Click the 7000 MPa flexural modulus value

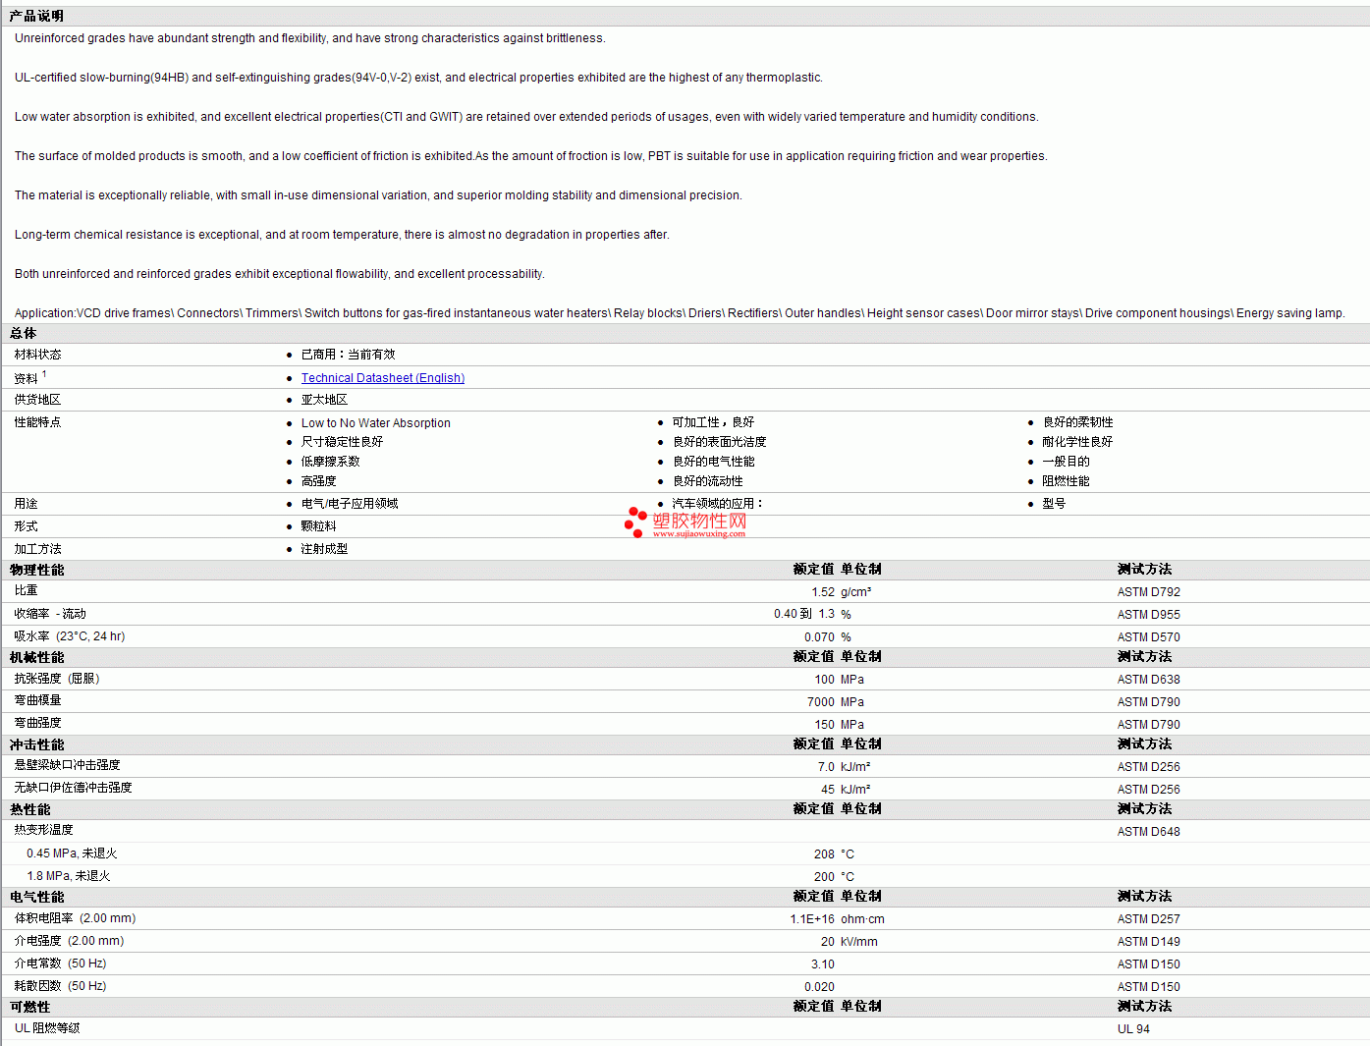[x=836, y=702]
